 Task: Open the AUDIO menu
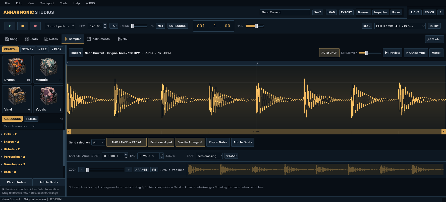tap(90, 3)
